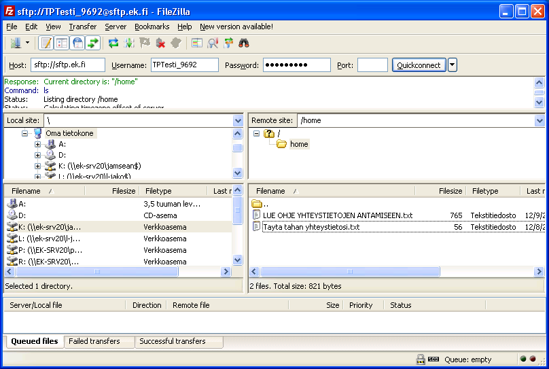Sort remote list by Filename column
Image resolution: width=549 pixels, height=369 pixels.
(x=332, y=191)
